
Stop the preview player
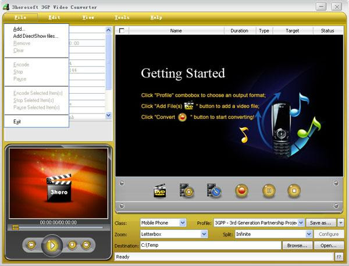pos(72,245)
